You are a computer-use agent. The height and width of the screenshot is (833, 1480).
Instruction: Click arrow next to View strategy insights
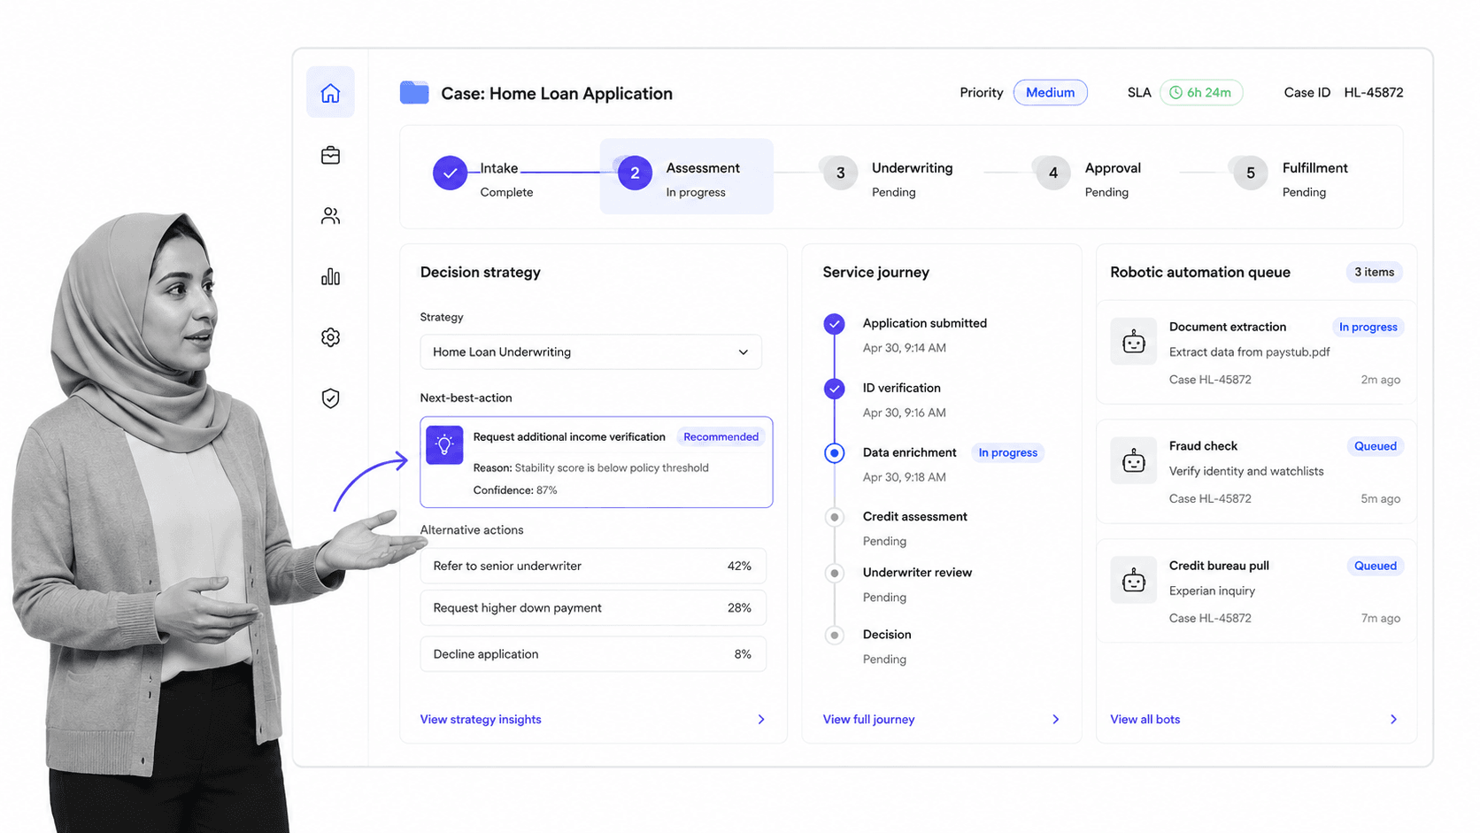pyautogui.click(x=761, y=720)
